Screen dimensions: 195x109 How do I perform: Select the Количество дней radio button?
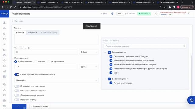click(16, 61)
